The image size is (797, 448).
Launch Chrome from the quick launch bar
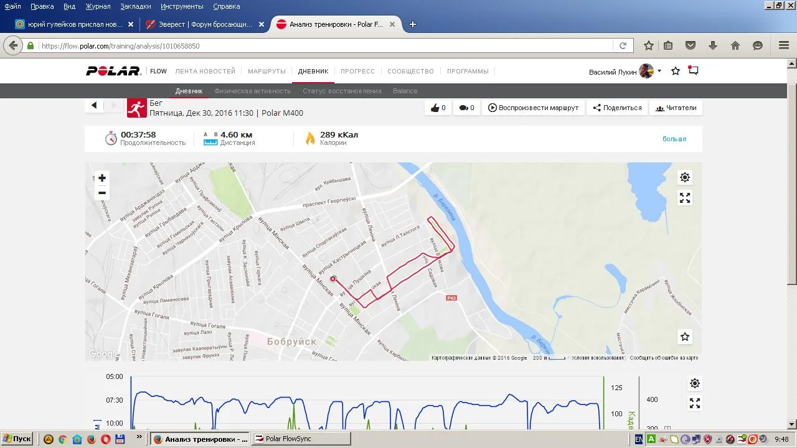(x=62, y=439)
